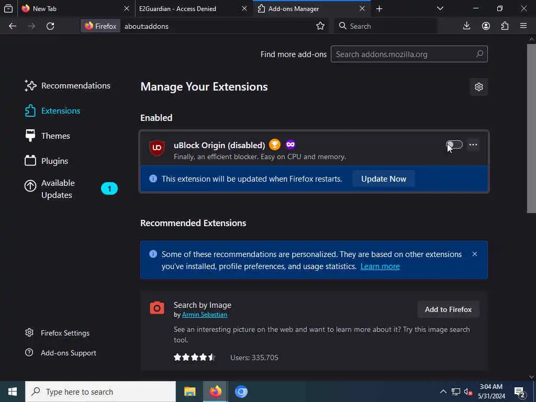This screenshot has width=536, height=402.
Task: Open the Learn more link
Action: [380, 266]
